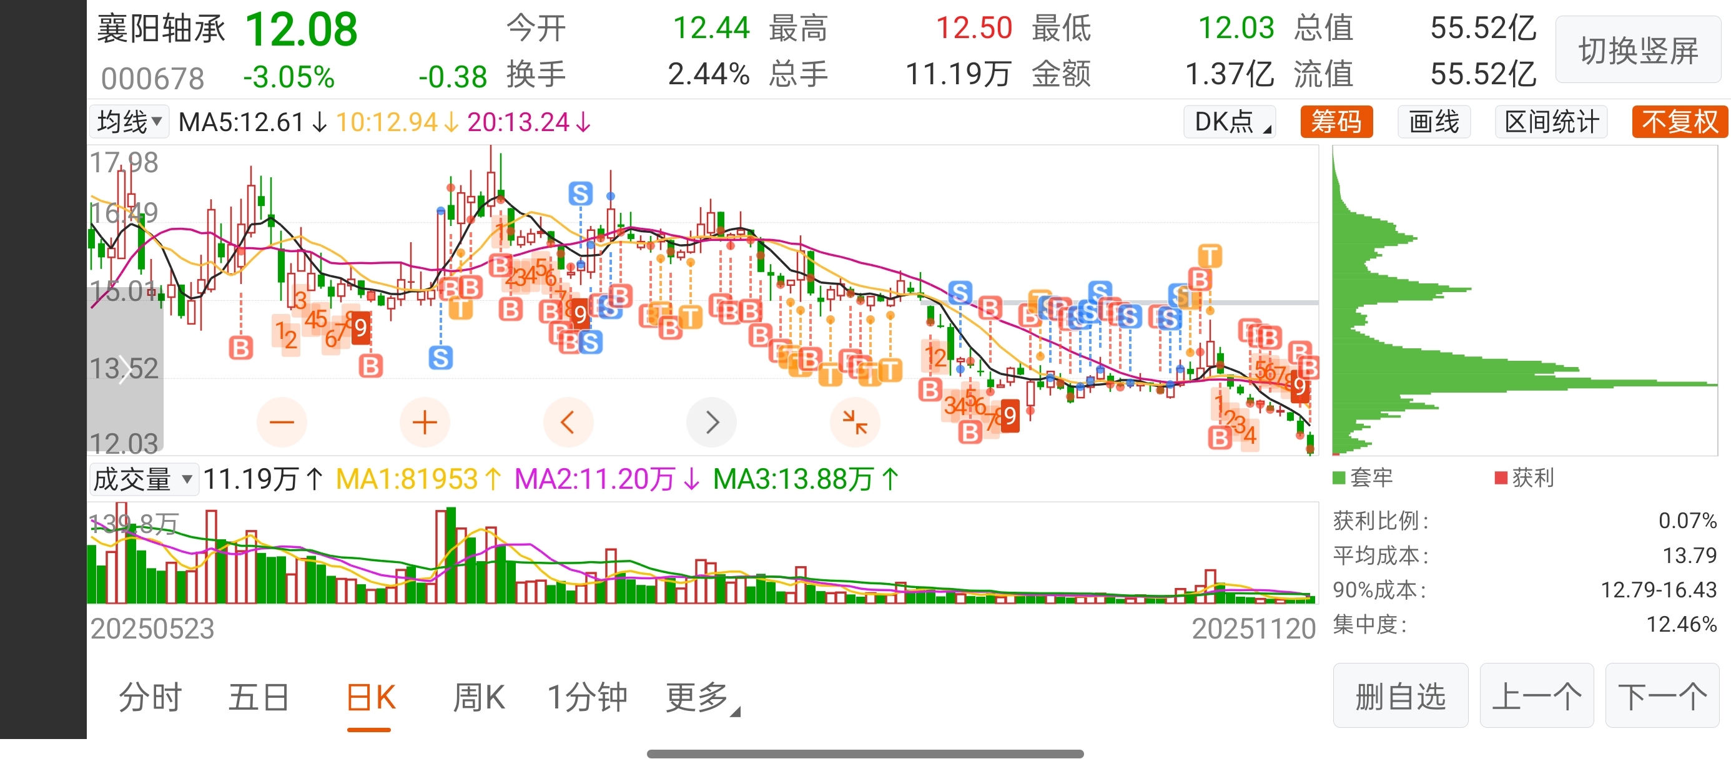Image resolution: width=1731 pixels, height=774 pixels.
Task: Click the minus zoom-out chart button
Action: click(282, 422)
